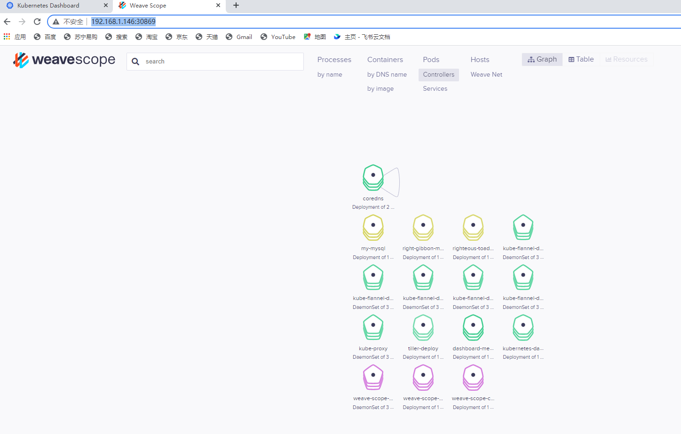Open the YouTube bookmark
Image resolution: width=681 pixels, height=434 pixels.
tap(278, 37)
